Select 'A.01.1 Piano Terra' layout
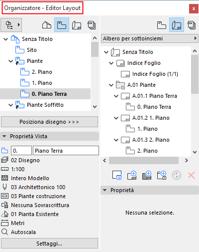 point(149,96)
